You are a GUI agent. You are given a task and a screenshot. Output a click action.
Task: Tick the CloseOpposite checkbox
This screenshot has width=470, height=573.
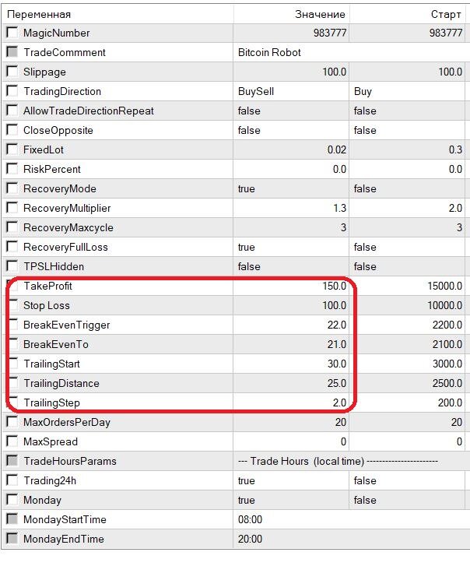click(x=12, y=130)
